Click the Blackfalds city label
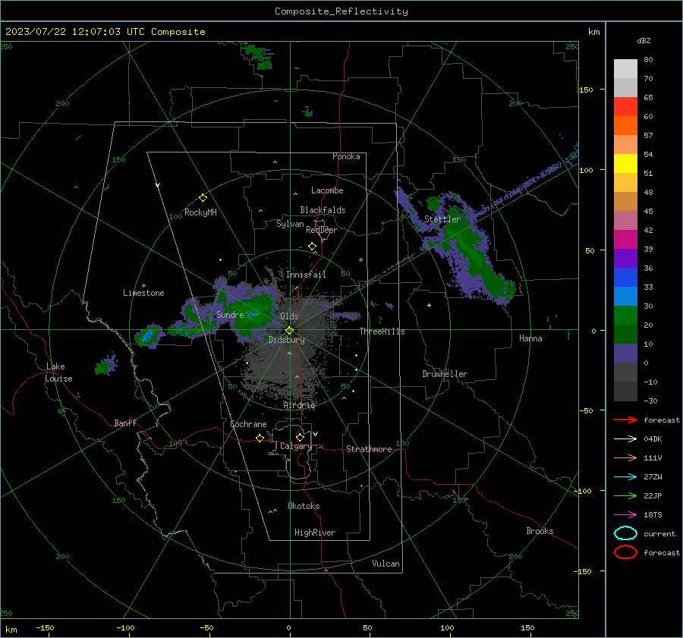 (x=323, y=210)
